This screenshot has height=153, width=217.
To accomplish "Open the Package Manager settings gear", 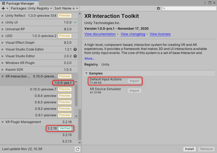I will point(158,8).
